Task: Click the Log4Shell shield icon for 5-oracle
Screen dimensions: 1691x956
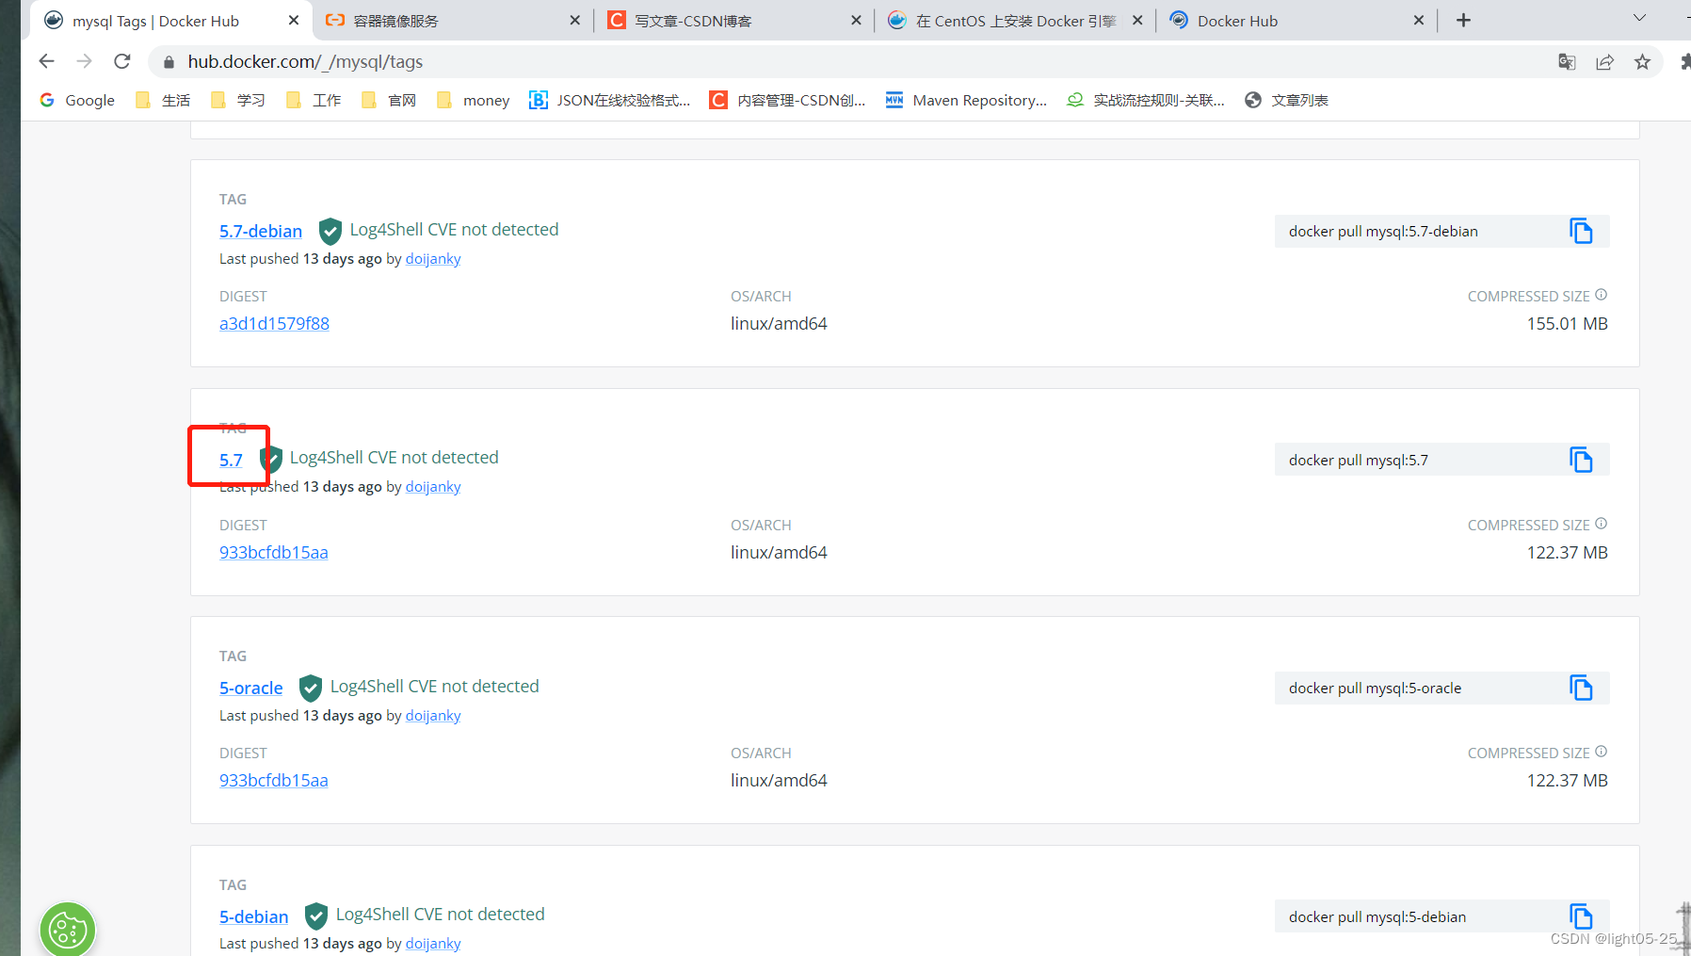Action: (310, 688)
